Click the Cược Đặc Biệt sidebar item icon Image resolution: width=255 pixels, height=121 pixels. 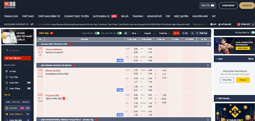7,120
